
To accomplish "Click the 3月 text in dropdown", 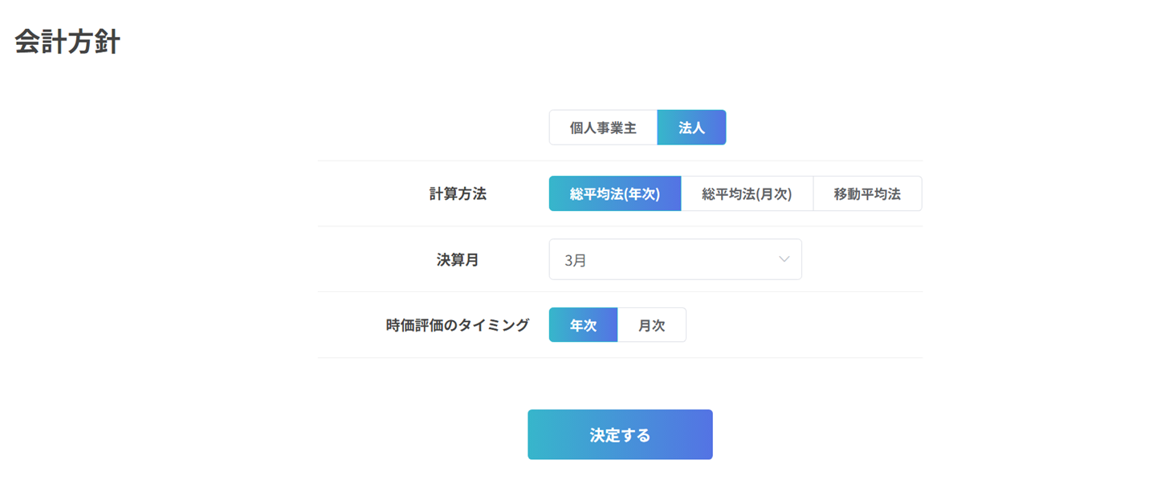I will pyautogui.click(x=576, y=260).
